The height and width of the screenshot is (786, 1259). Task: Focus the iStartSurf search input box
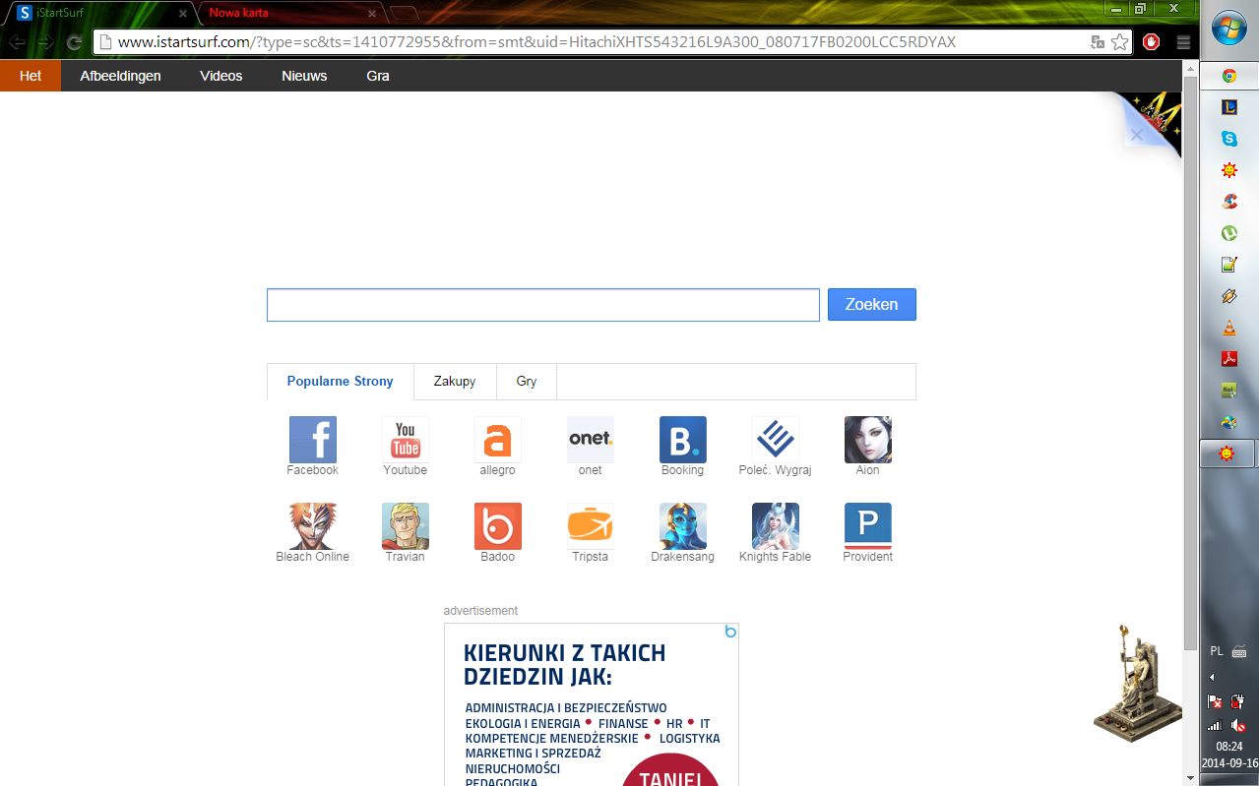tap(542, 305)
